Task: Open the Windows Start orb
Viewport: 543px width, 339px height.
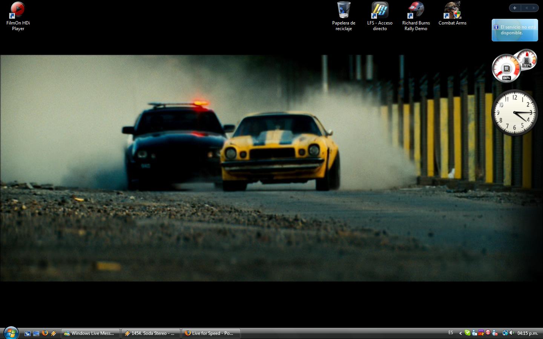Action: pyautogui.click(x=11, y=333)
